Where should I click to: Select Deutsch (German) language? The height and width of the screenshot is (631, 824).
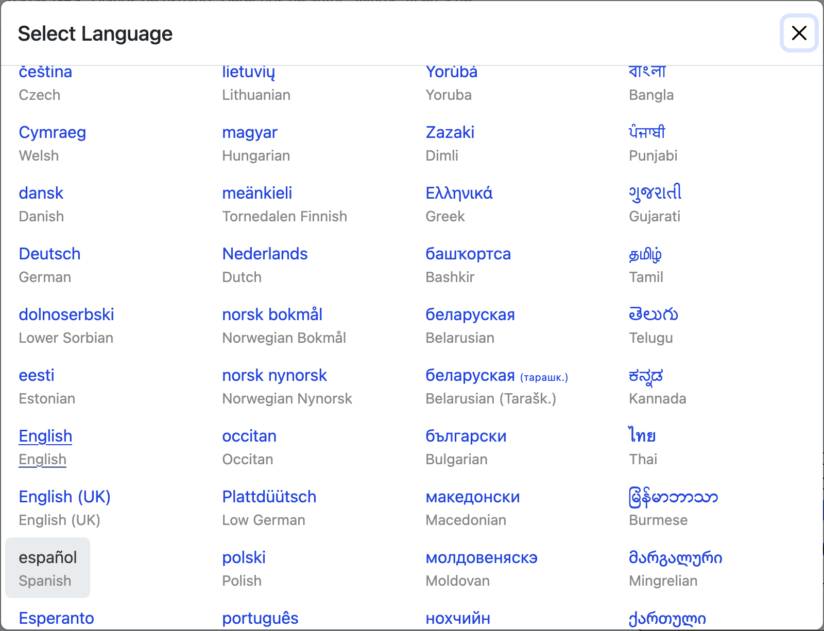pyautogui.click(x=49, y=254)
